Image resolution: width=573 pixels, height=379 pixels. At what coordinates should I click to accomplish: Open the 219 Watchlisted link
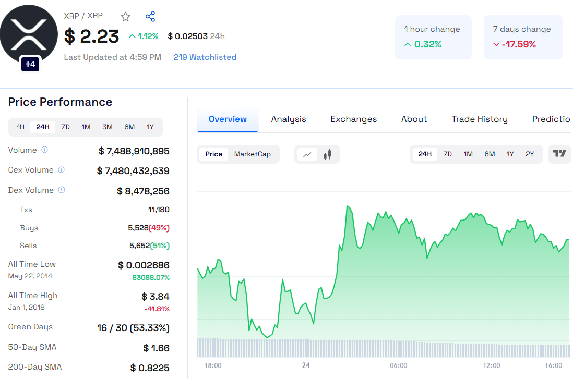(205, 57)
